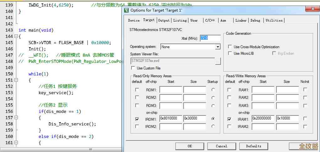The image size is (320, 152).
Task: Tick the NoInit checkbox for IRAM1
Action: click(x=305, y=119)
